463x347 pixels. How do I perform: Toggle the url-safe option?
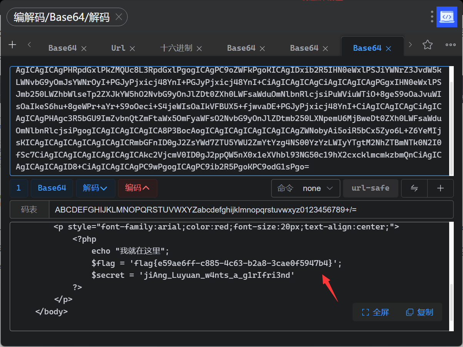pos(370,188)
